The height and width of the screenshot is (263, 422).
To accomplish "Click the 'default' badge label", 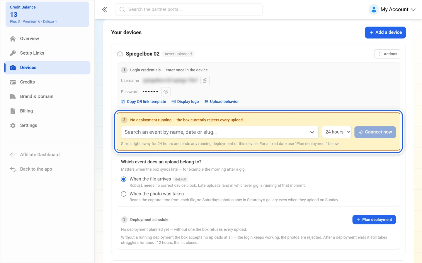I will pyautogui.click(x=181, y=179).
